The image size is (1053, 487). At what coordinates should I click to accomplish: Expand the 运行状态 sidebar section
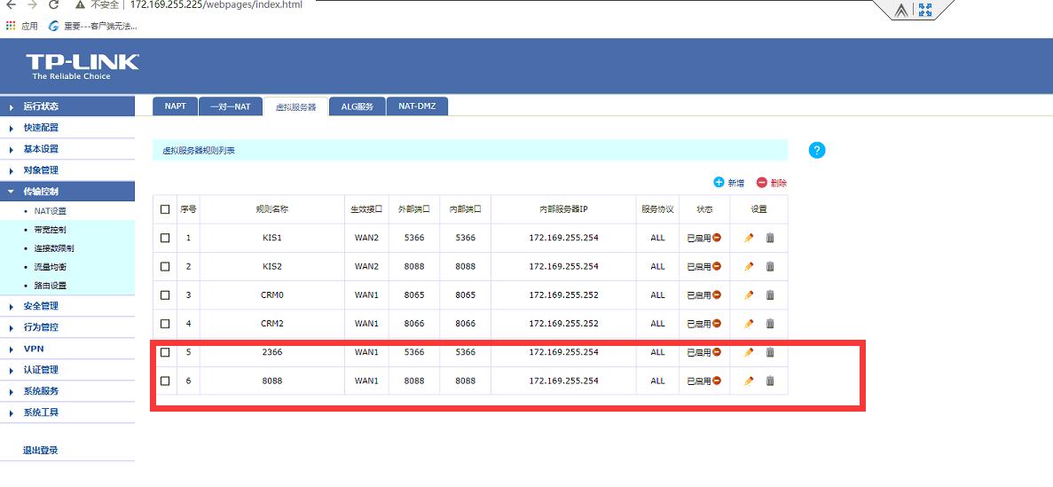pyautogui.click(x=41, y=106)
